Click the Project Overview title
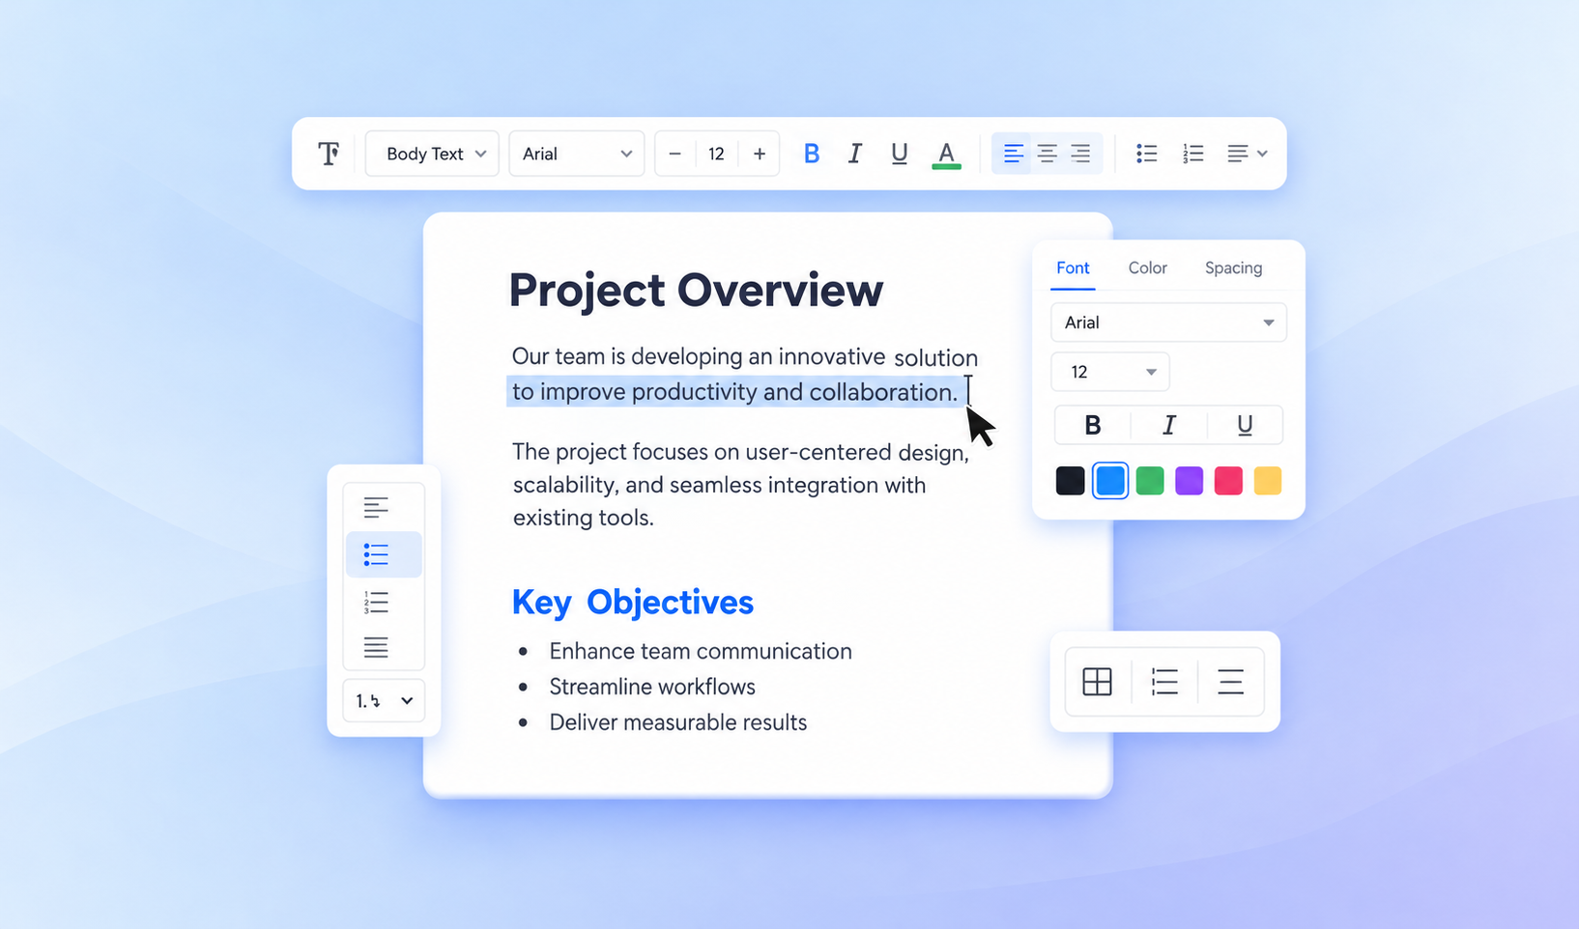 pos(696,291)
